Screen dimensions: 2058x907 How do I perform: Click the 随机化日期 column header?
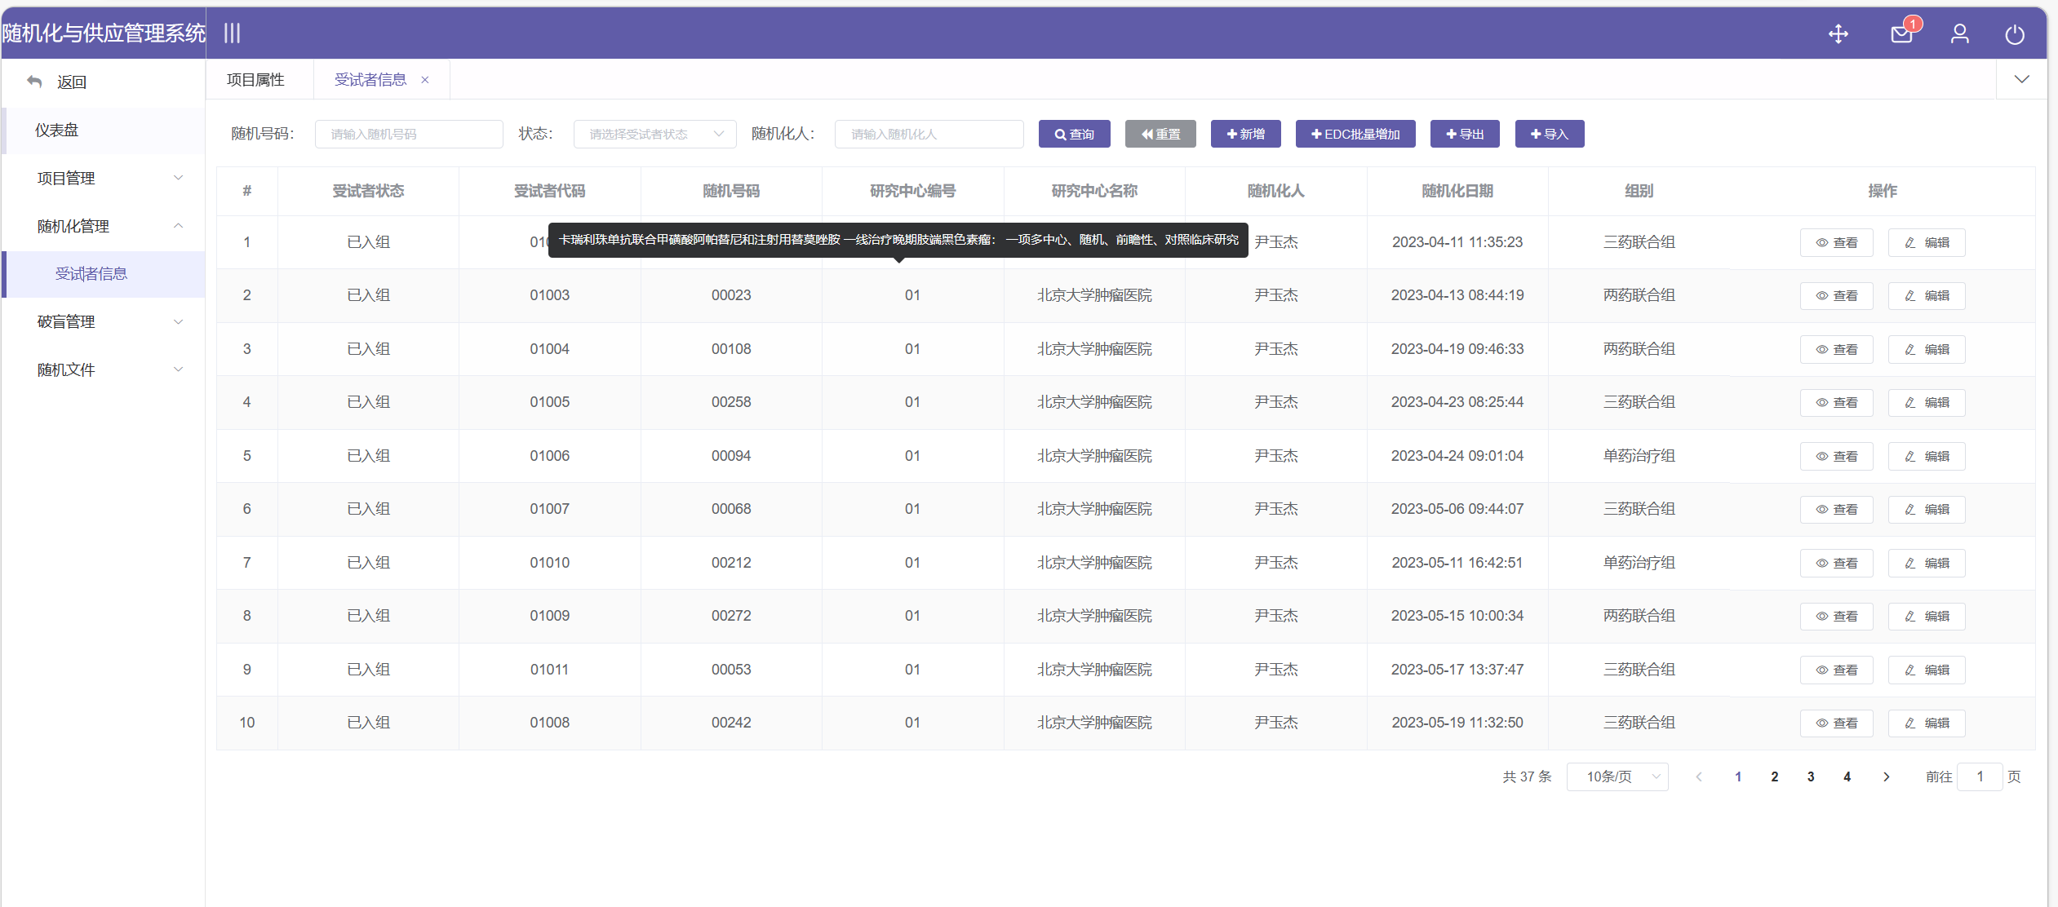1457,191
